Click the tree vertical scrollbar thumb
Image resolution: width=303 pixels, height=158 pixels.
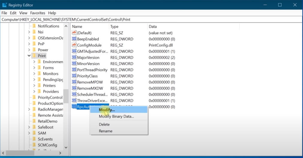coord(66,96)
